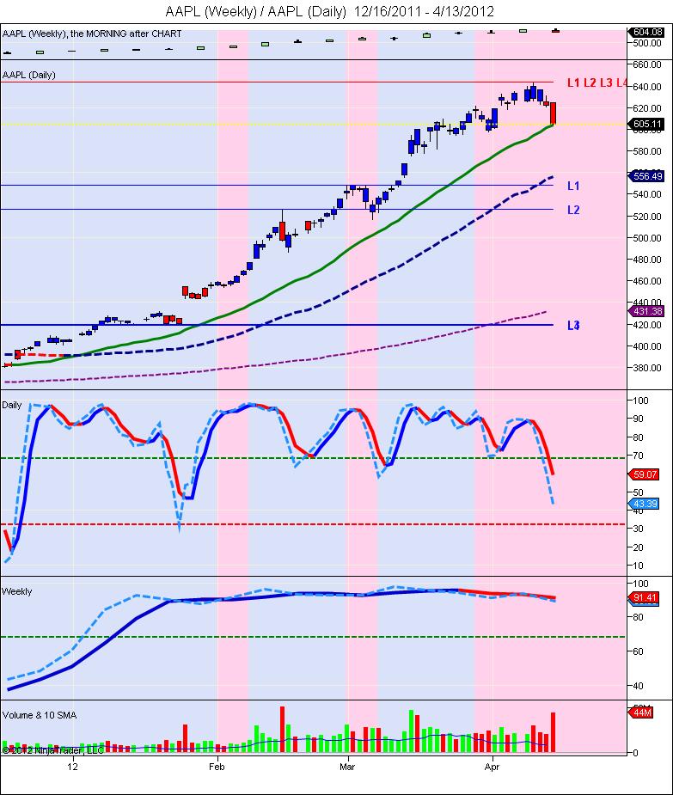Click the final red volume bar in April
Screen dimensions: 673x795
click(x=553, y=732)
